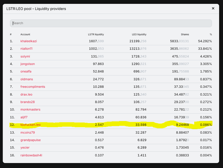223x168 pixels.
Task: Open grandpapulse account link
Action: 30,140
